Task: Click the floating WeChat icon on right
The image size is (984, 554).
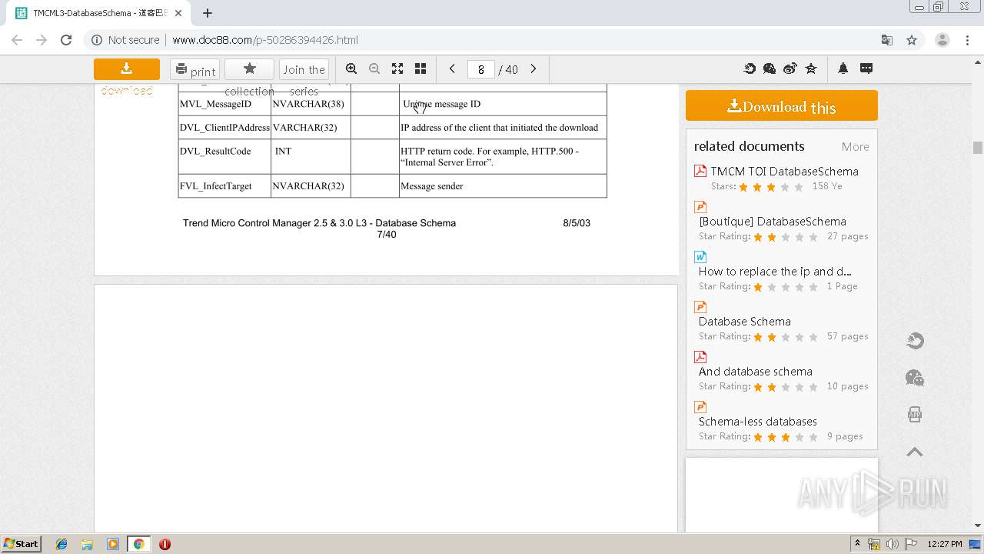Action: point(915,378)
